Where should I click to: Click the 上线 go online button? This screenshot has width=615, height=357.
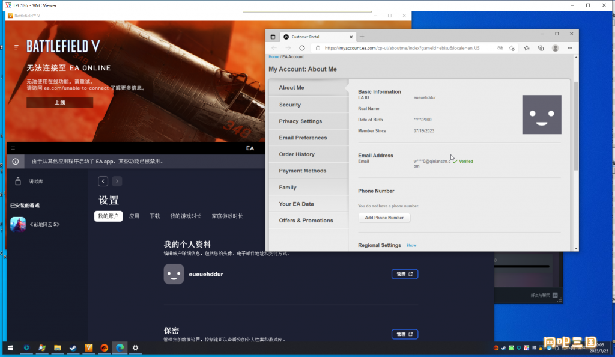click(59, 102)
